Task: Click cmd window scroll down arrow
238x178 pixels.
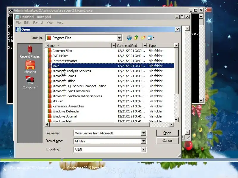Action: click(x=201, y=100)
